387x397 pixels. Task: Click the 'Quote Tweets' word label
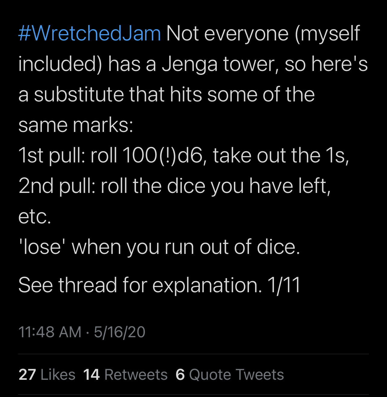236,375
